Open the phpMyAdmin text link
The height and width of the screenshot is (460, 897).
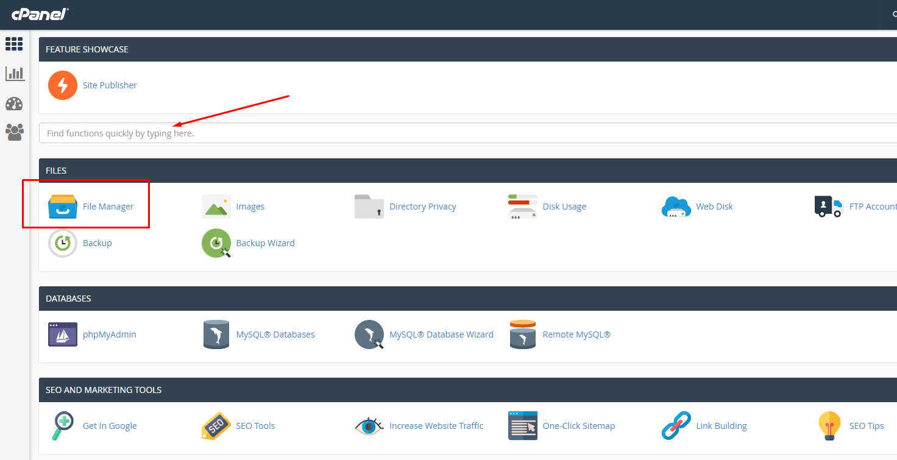[x=110, y=334]
